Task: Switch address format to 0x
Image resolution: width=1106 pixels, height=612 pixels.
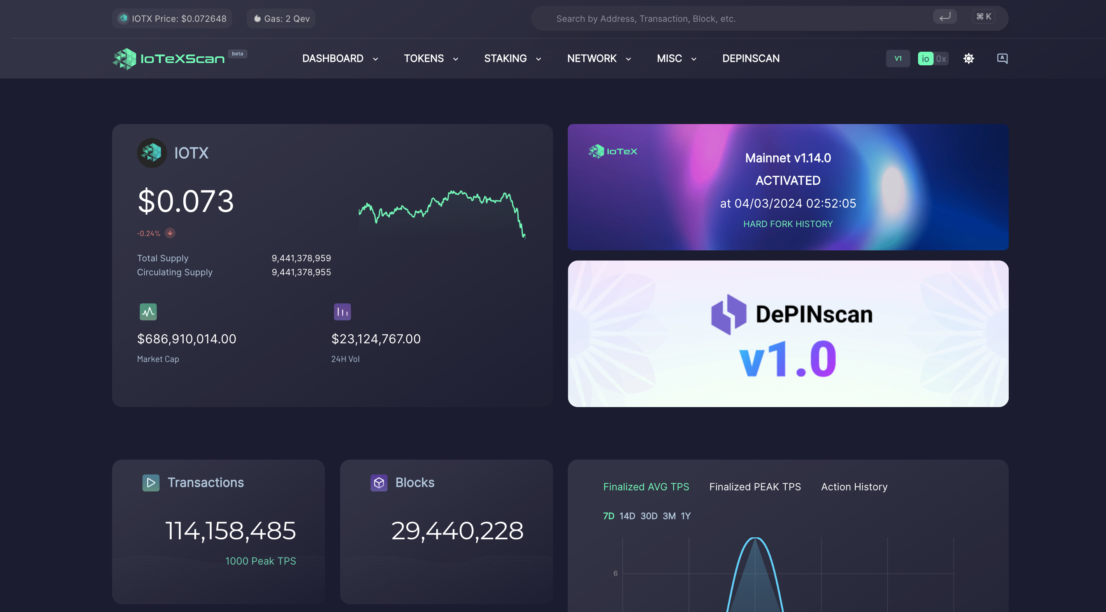Action: (x=940, y=59)
